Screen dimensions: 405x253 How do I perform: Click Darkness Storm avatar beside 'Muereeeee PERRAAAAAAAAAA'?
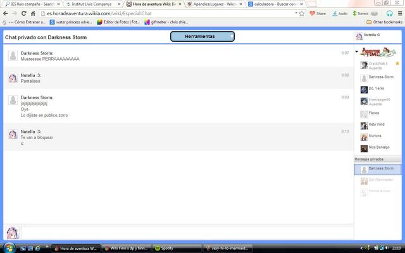click(13, 56)
